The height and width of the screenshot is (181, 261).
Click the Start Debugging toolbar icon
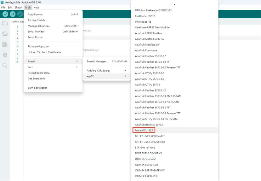click(x=20, y=14)
